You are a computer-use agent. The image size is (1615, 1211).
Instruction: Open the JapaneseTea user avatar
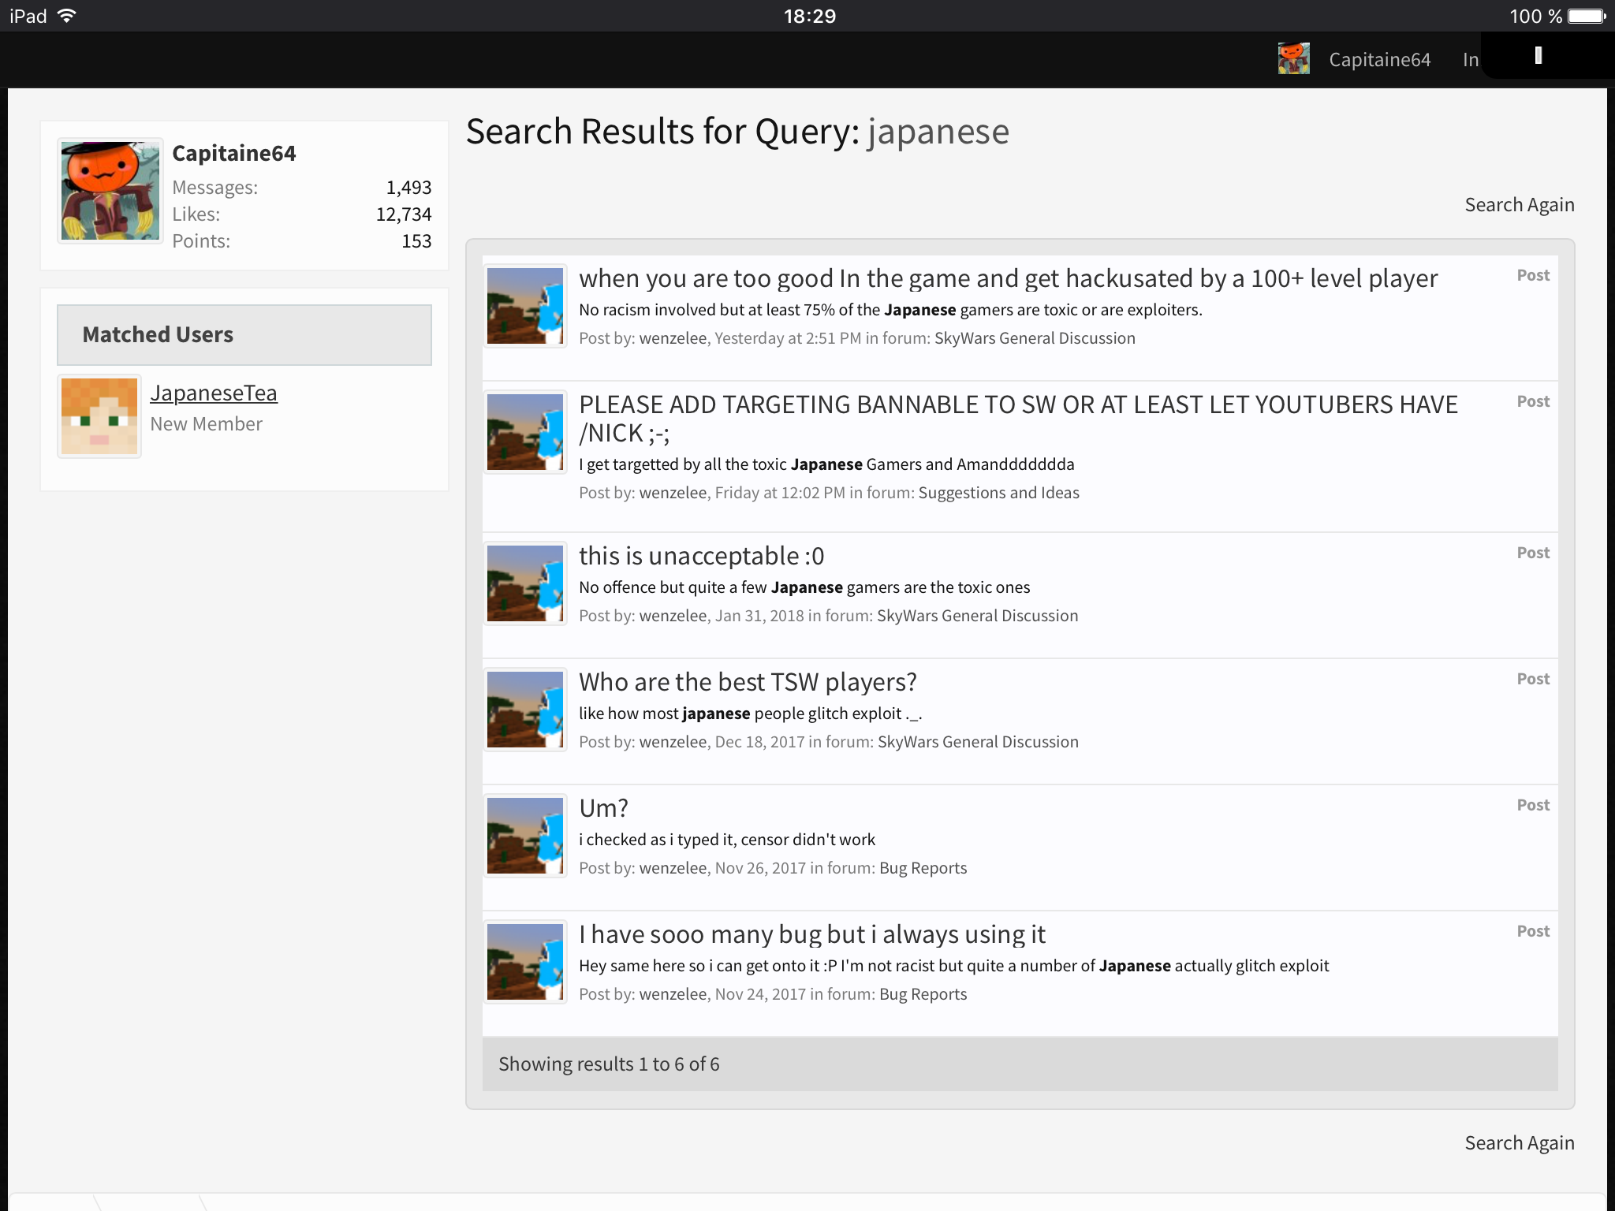coord(99,416)
